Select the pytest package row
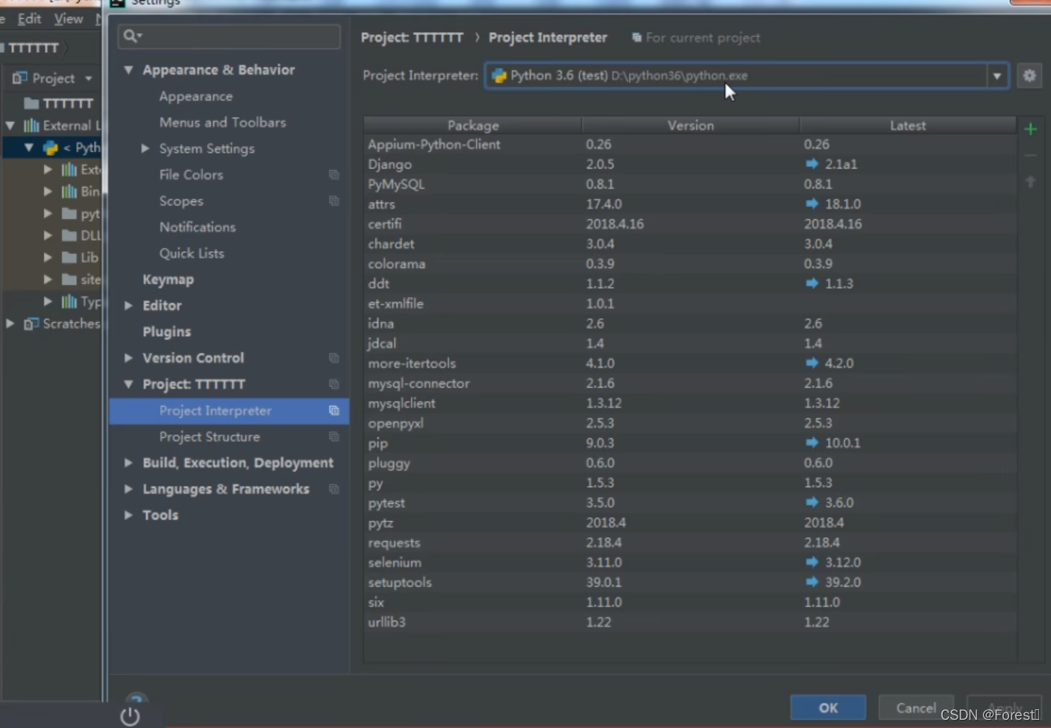Image resolution: width=1051 pixels, height=728 pixels. (x=690, y=502)
